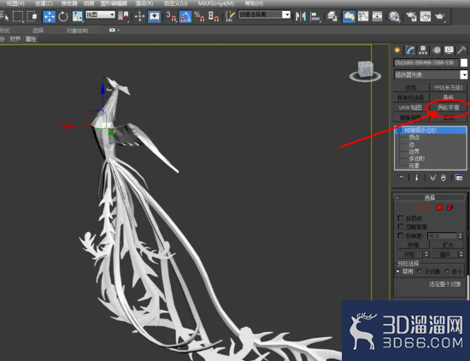Switch to the Display command panel tab
Viewport: 470px width, 361px height.
(x=449, y=50)
